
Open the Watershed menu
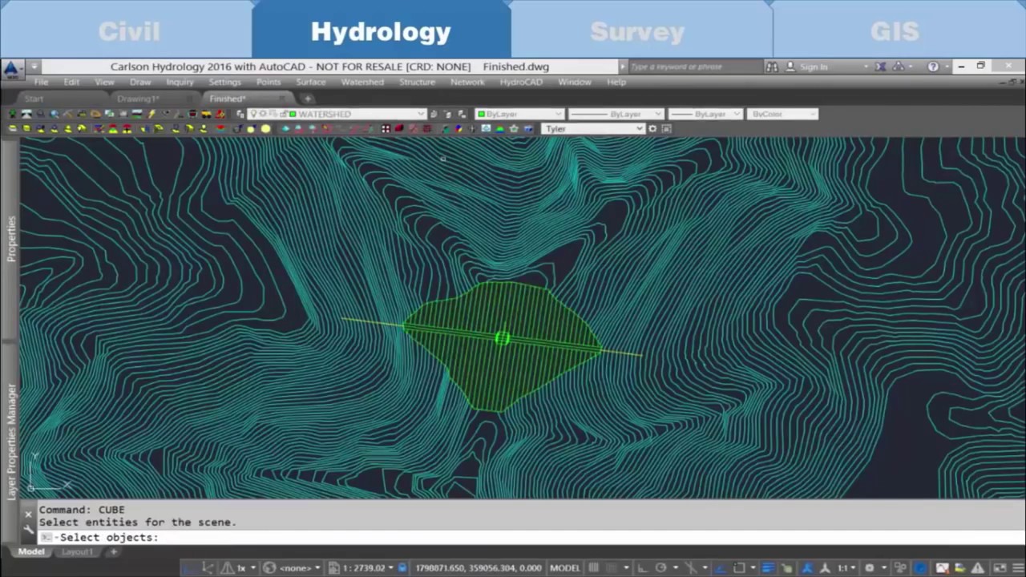click(x=362, y=82)
